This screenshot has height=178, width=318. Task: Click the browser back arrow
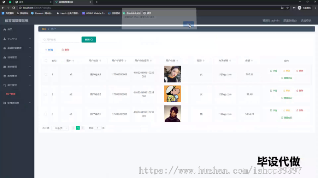[3, 8]
